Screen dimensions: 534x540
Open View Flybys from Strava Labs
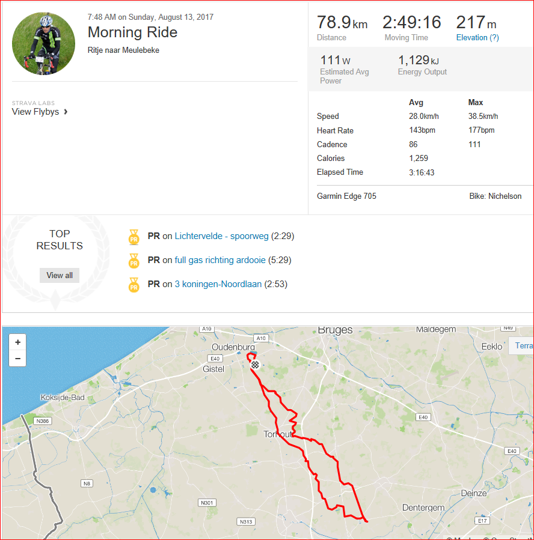pos(35,112)
